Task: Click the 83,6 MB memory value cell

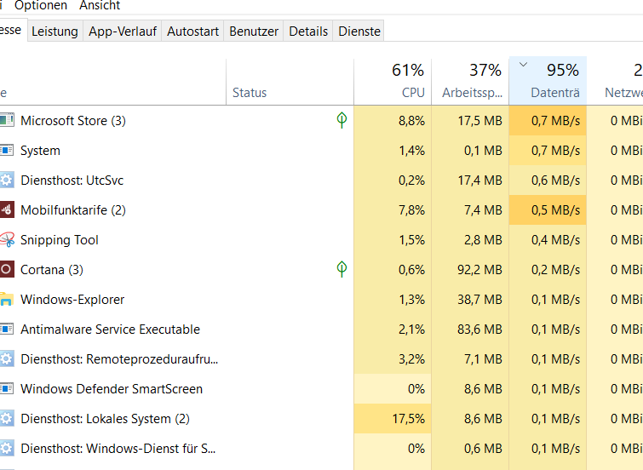Action: point(470,330)
